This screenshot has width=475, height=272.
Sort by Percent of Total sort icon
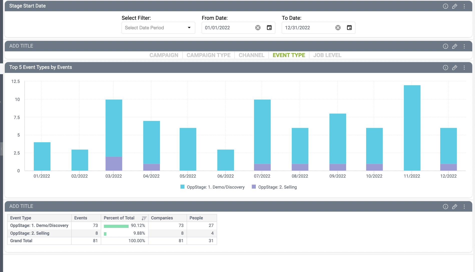coord(144,218)
